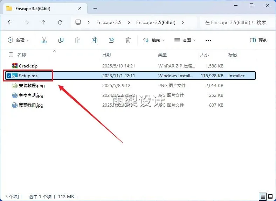Click the Installer tag cell

(236, 76)
